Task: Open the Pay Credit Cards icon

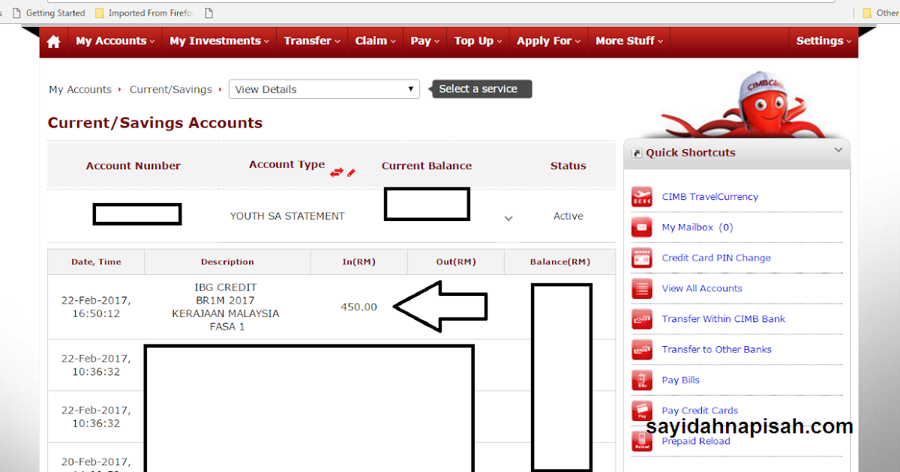Action: tap(642, 411)
